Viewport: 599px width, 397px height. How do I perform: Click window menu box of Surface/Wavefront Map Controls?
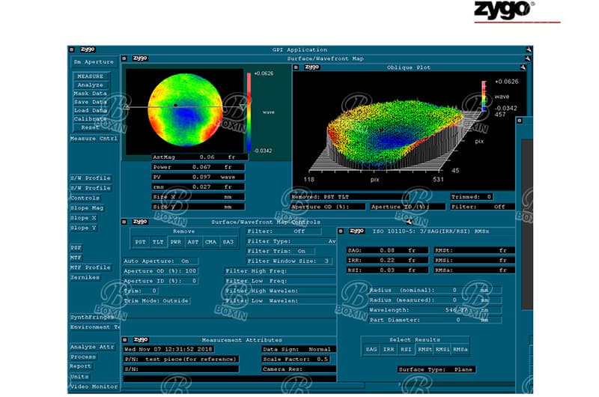point(125,222)
